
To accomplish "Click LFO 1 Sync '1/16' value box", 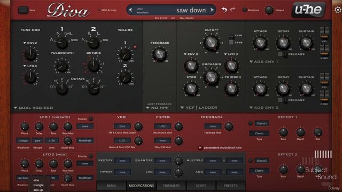I will [52, 141].
